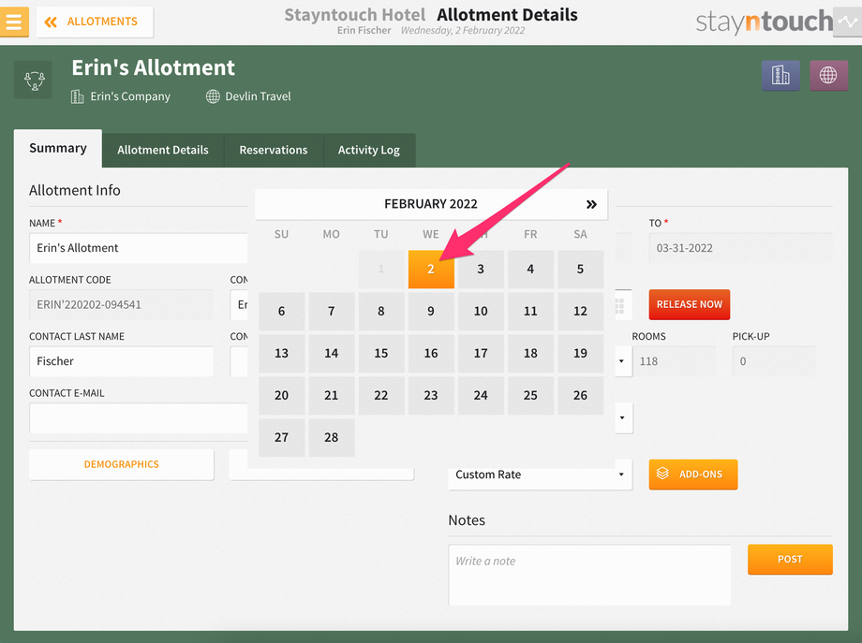Select February 2 in the calendar
Image resolution: width=862 pixels, height=643 pixels.
(x=431, y=269)
